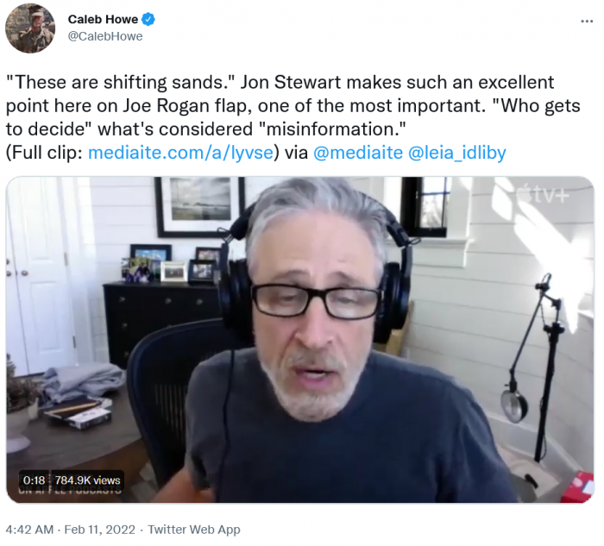This screenshot has height=546, width=604.
Task: Click the Twitter Web App source label
Action: [194, 530]
